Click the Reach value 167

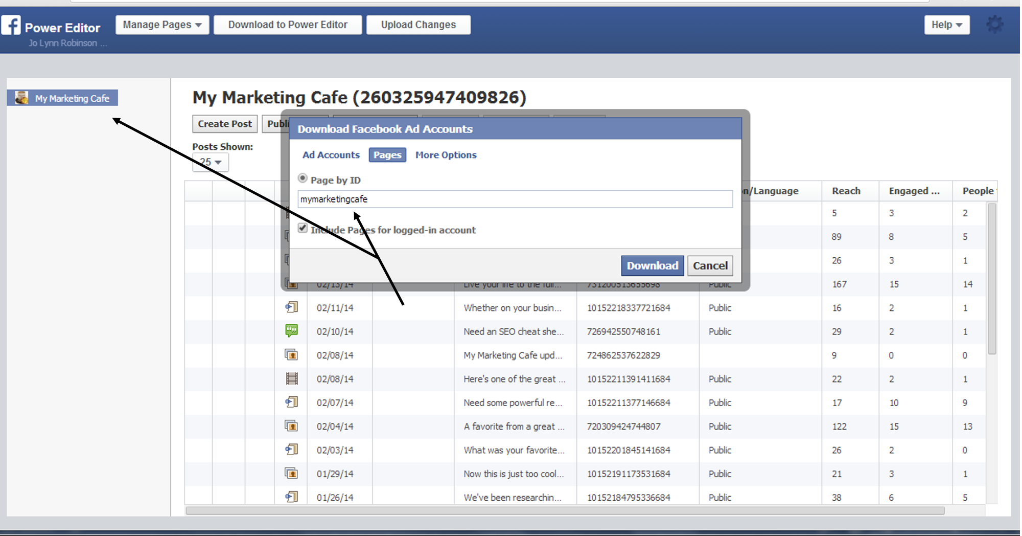[x=839, y=284]
